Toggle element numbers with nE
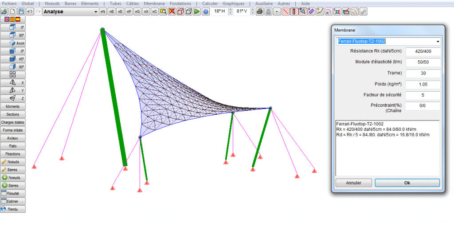 [x=120, y=12]
